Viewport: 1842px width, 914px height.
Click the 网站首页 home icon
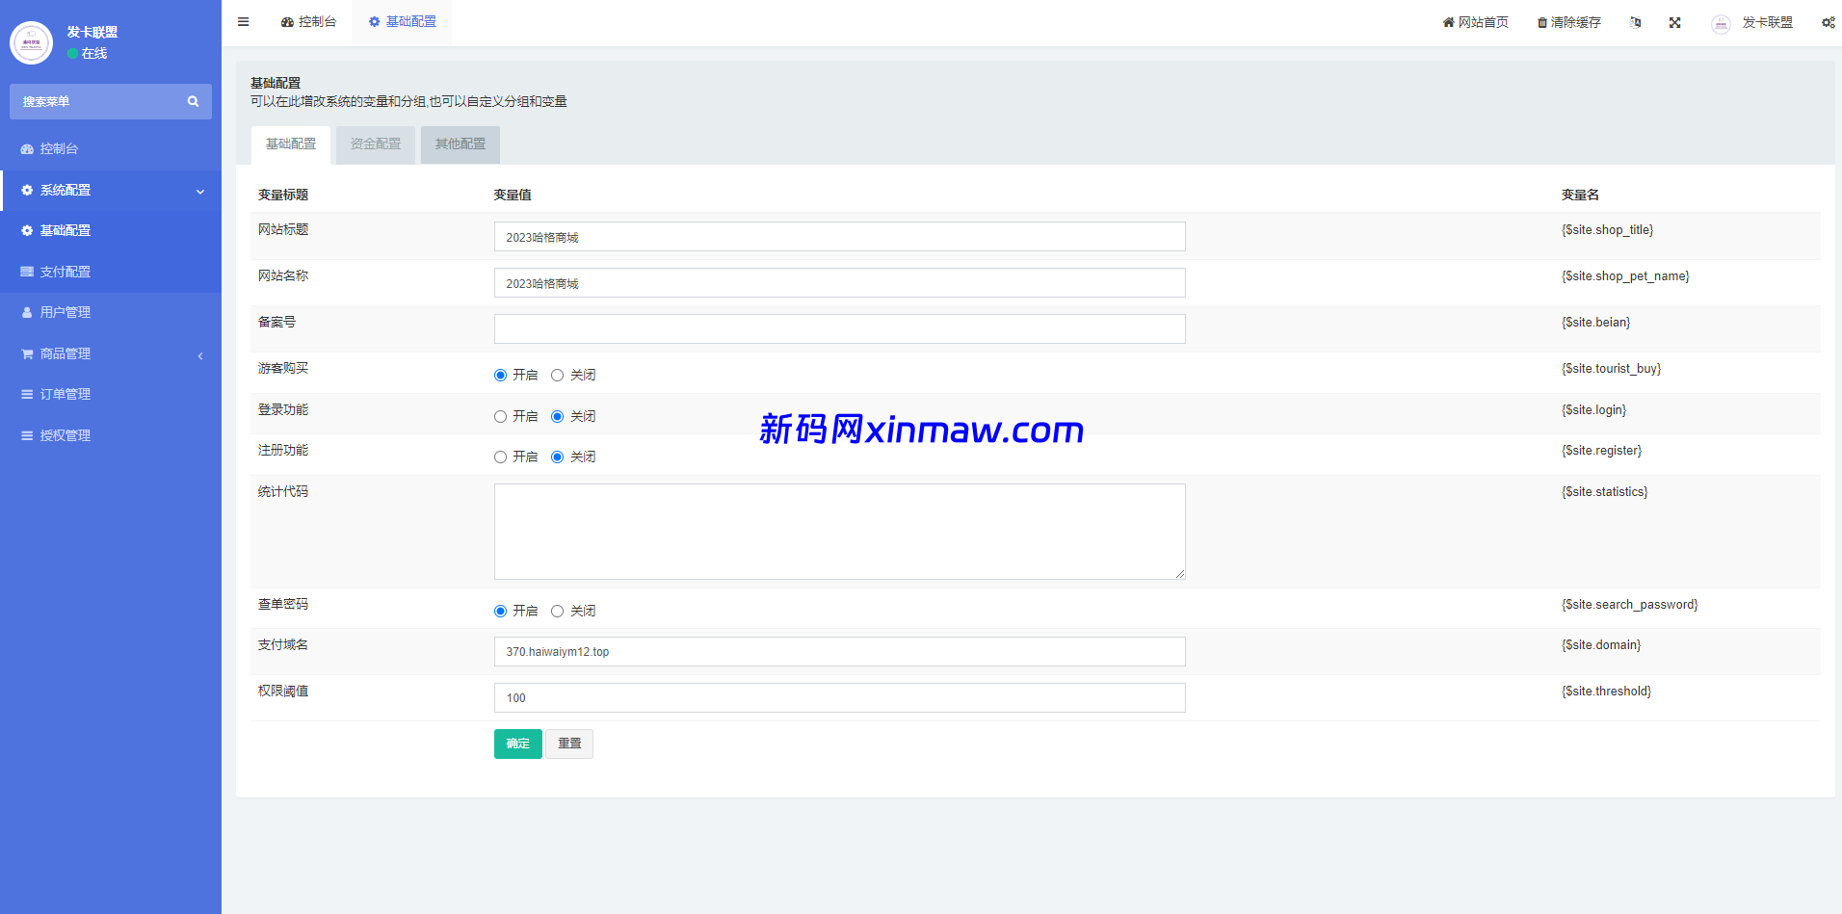1448,22
